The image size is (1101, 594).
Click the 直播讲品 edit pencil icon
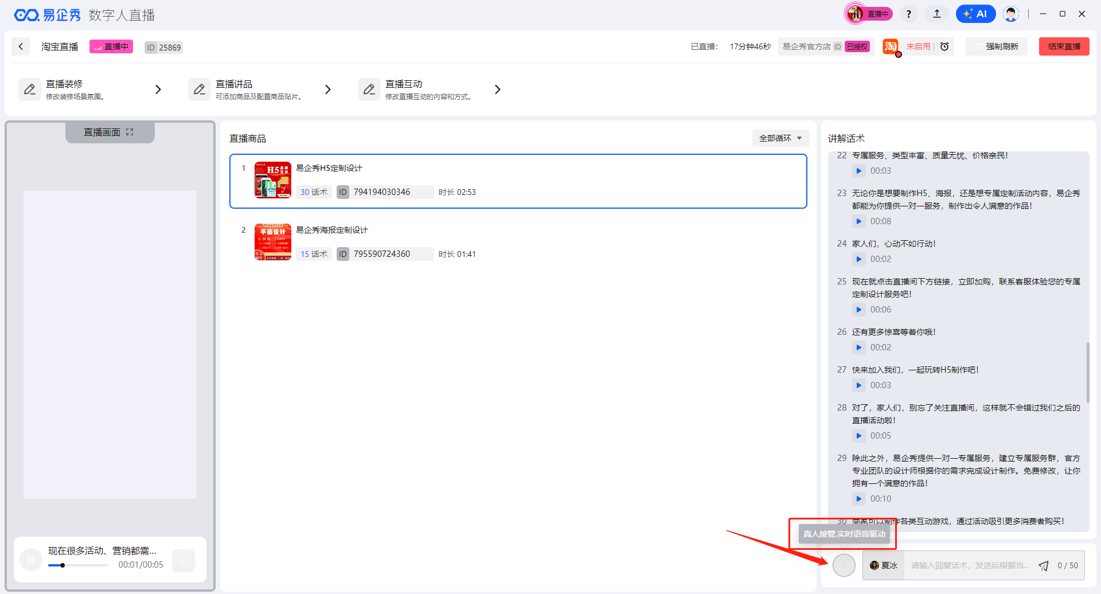200,89
